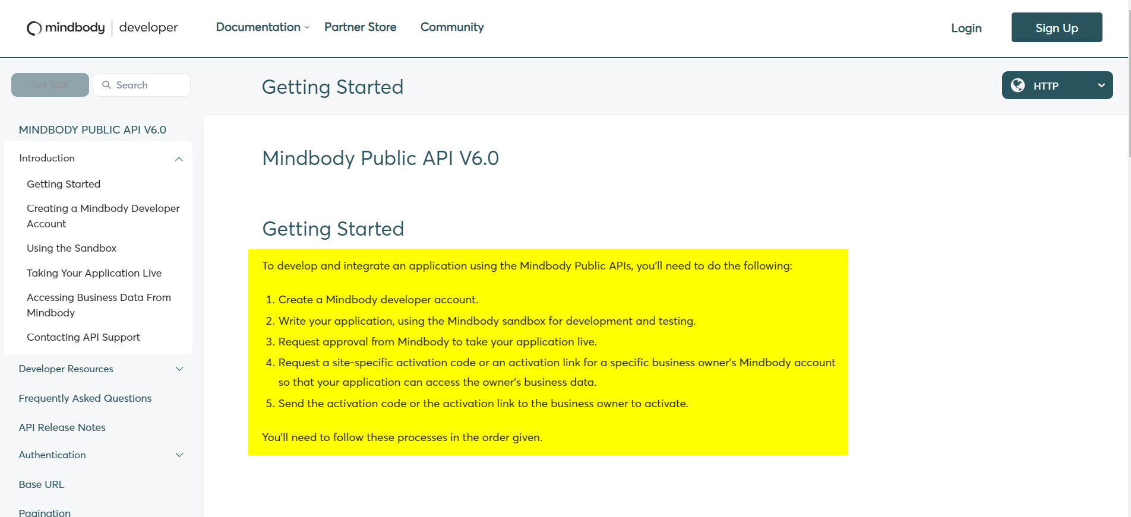Image resolution: width=1131 pixels, height=517 pixels.
Task: Open the Base URL section
Action: coord(41,484)
